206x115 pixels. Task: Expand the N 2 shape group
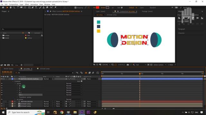point(17,93)
